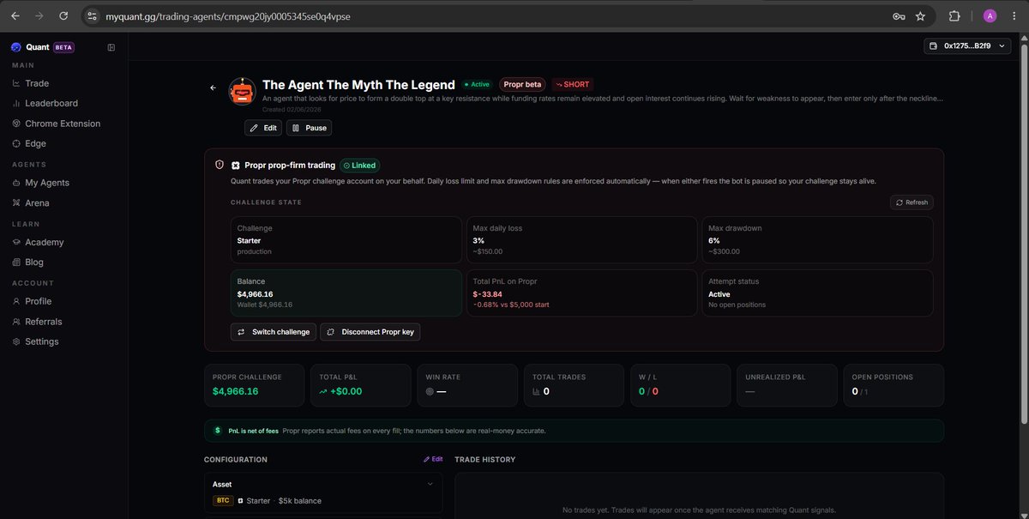The height and width of the screenshot is (519, 1029).
Task: Click the back arrow beside agent name
Action: [x=213, y=88]
